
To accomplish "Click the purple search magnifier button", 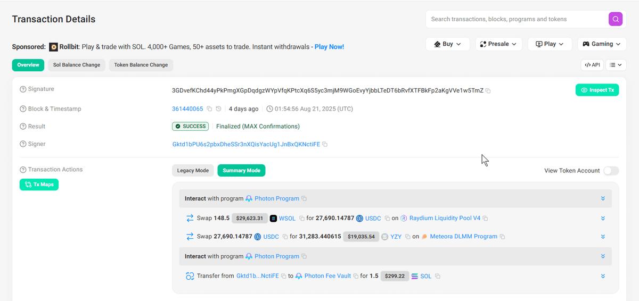I will (615, 19).
